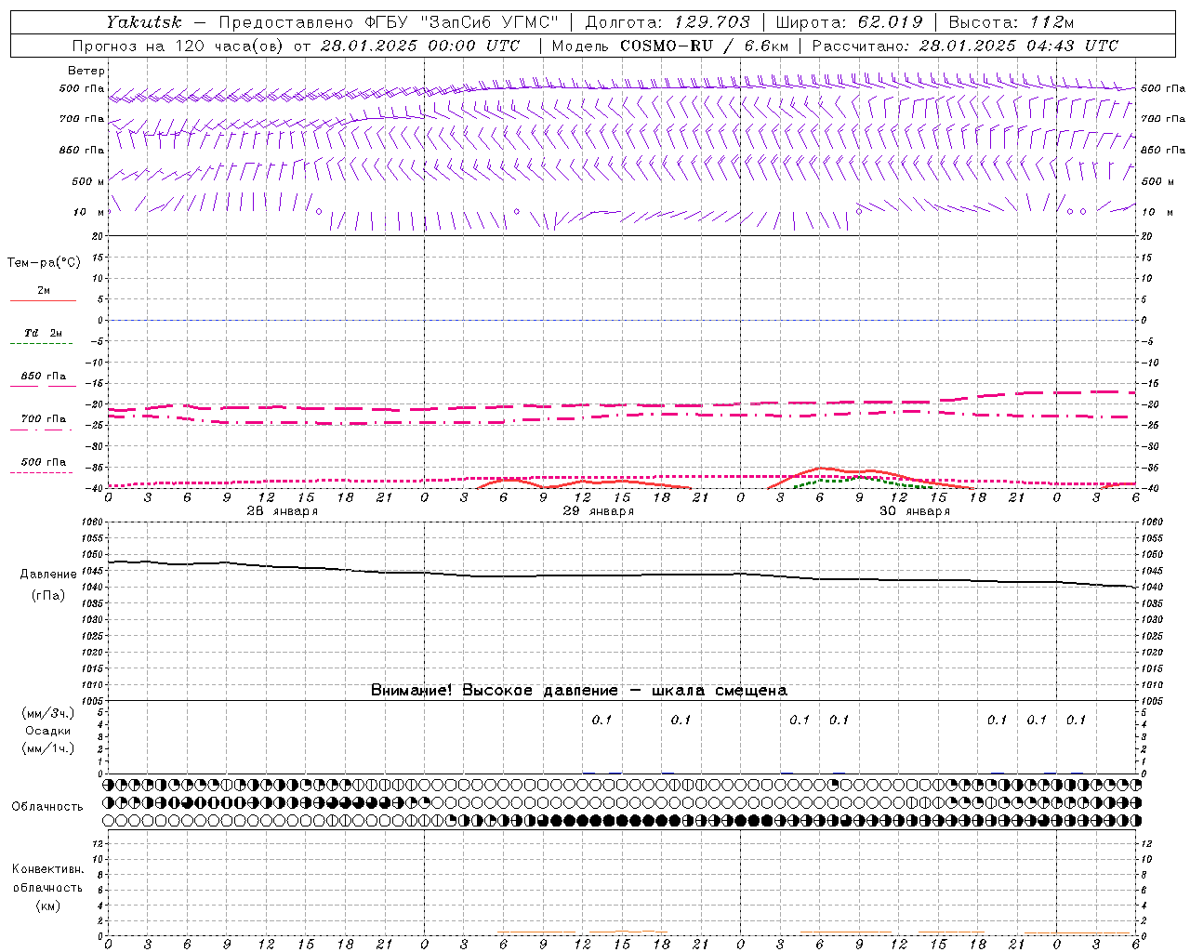Viewport: 1190px width, 952px height.
Task: Click the 28 января date label
Action: (x=282, y=511)
